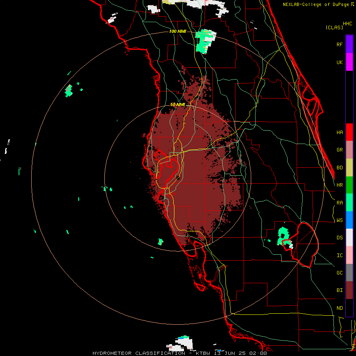Click the UK legend label
356x356 pixels.
339,62
